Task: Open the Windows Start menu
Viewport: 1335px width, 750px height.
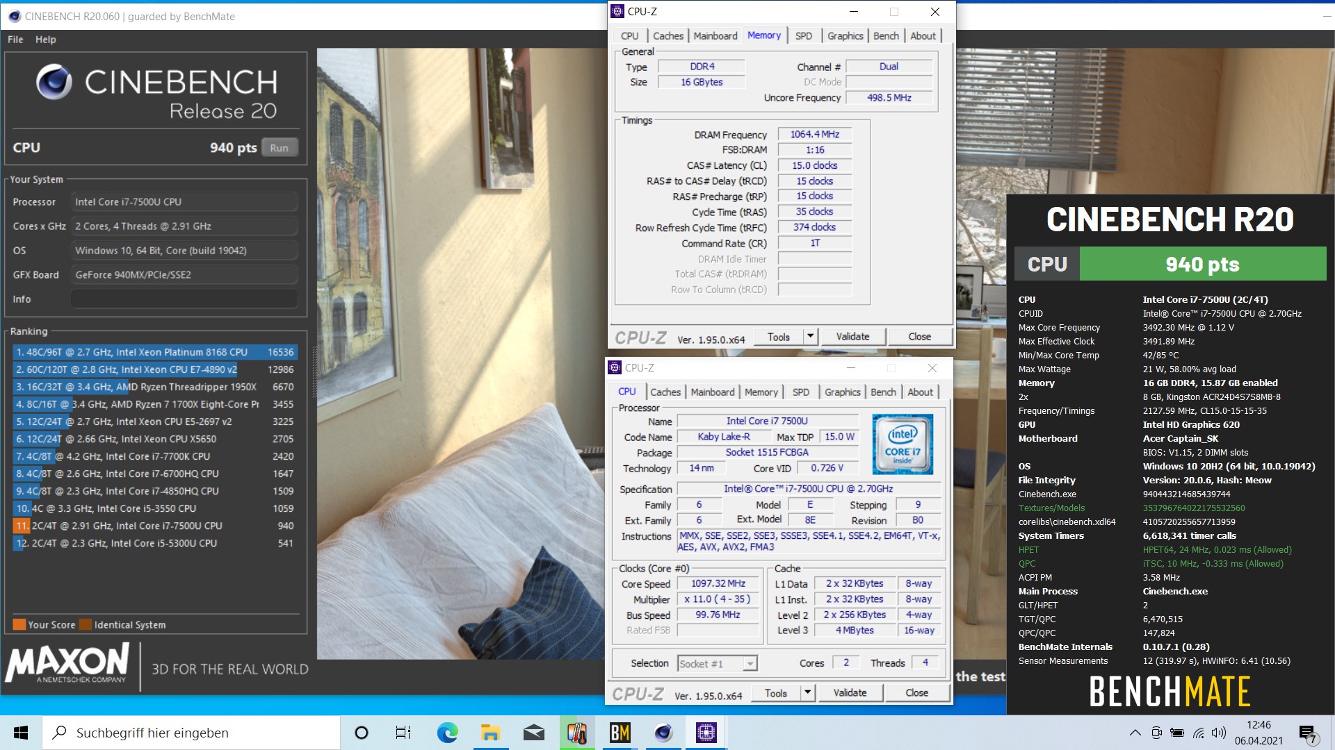Action: pos(21,733)
